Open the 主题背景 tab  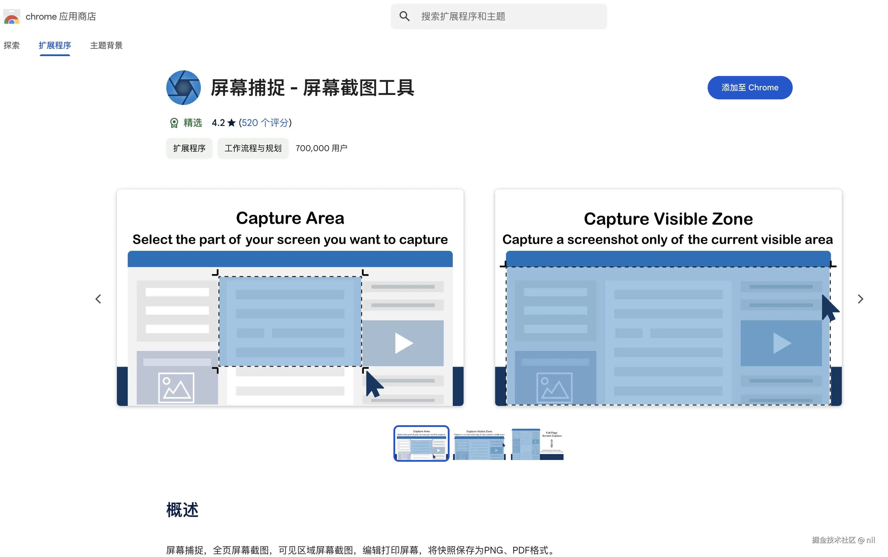(x=106, y=45)
